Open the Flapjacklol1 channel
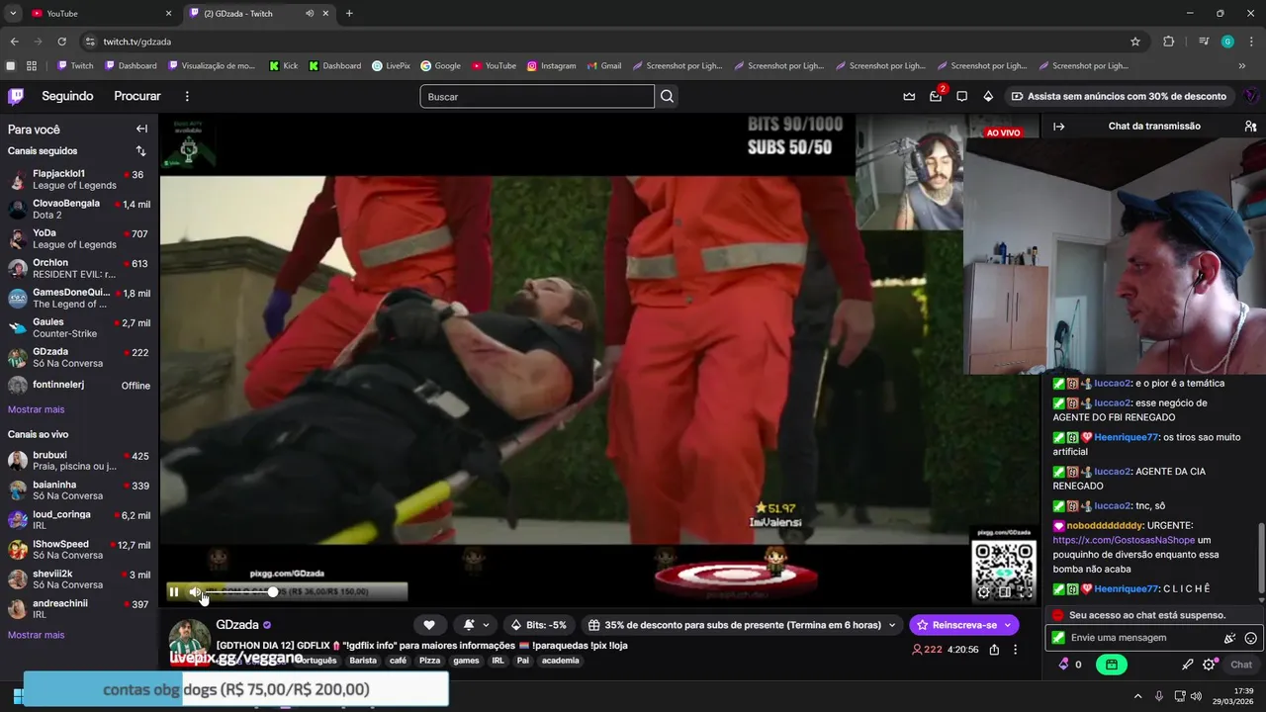Image resolution: width=1266 pixels, height=712 pixels. point(79,179)
